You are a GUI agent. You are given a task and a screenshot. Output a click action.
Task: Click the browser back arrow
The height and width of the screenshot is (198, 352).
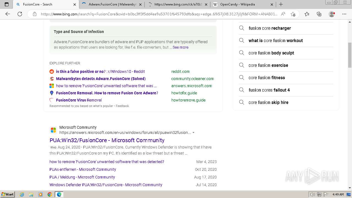[x=8, y=14]
